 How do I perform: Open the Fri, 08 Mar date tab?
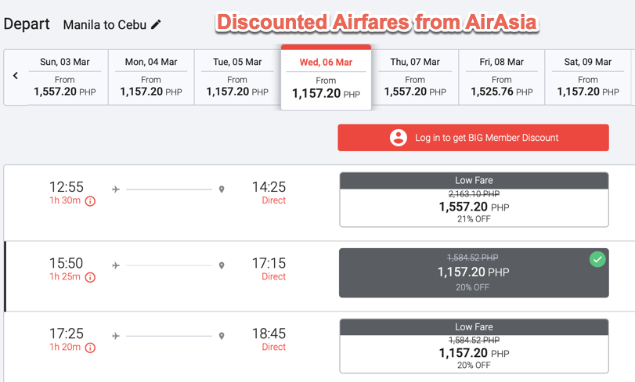point(502,77)
